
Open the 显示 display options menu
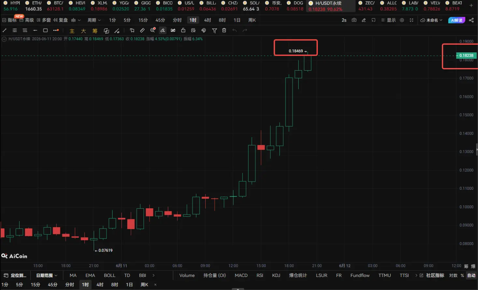click(x=388, y=20)
